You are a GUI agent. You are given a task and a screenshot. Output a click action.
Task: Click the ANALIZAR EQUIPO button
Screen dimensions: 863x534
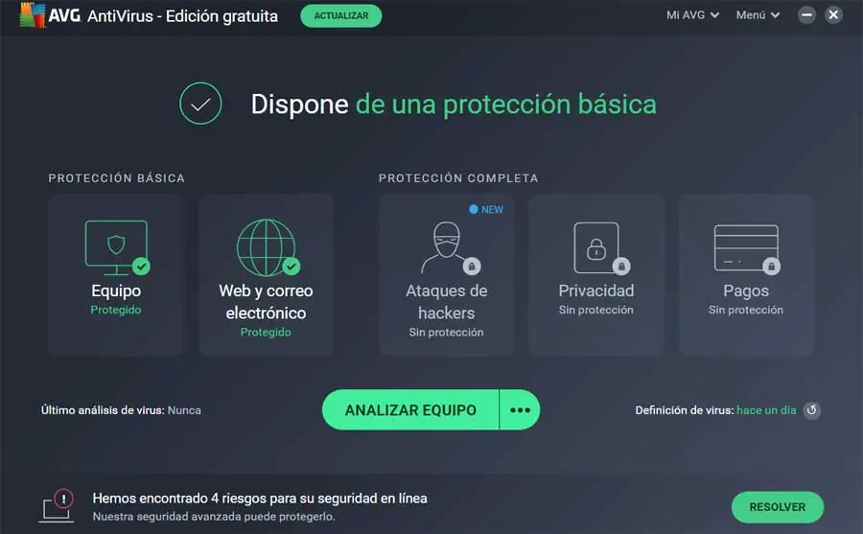[410, 410]
